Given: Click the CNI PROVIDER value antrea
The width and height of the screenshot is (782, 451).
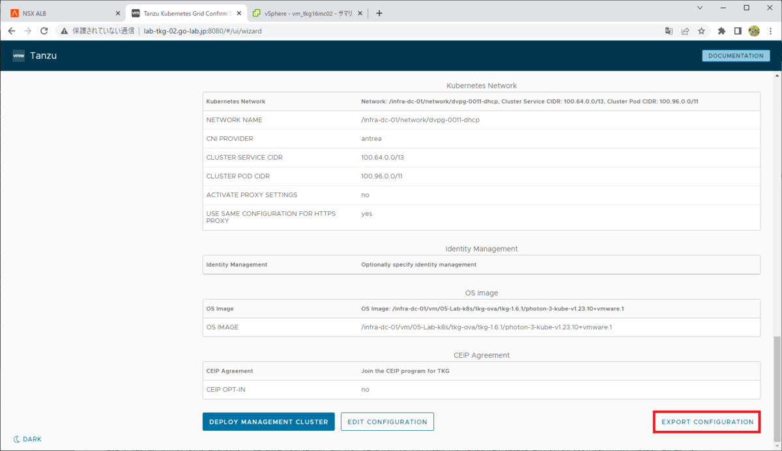Looking at the screenshot, I should coord(371,139).
